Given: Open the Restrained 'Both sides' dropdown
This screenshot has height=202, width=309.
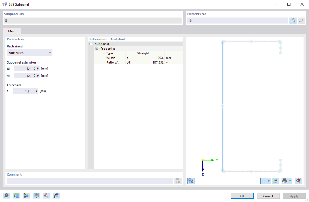Looking at the screenshot, I should (x=30, y=52).
